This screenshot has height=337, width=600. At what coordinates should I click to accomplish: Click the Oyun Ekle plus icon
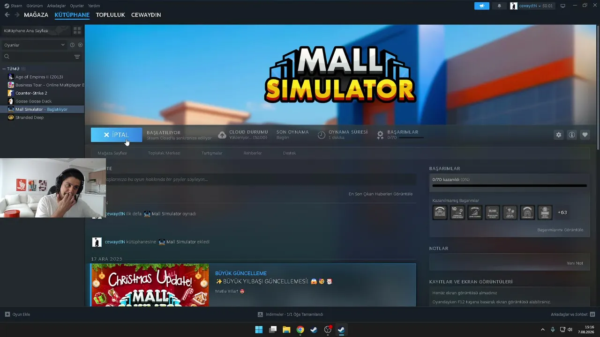tap(7, 314)
